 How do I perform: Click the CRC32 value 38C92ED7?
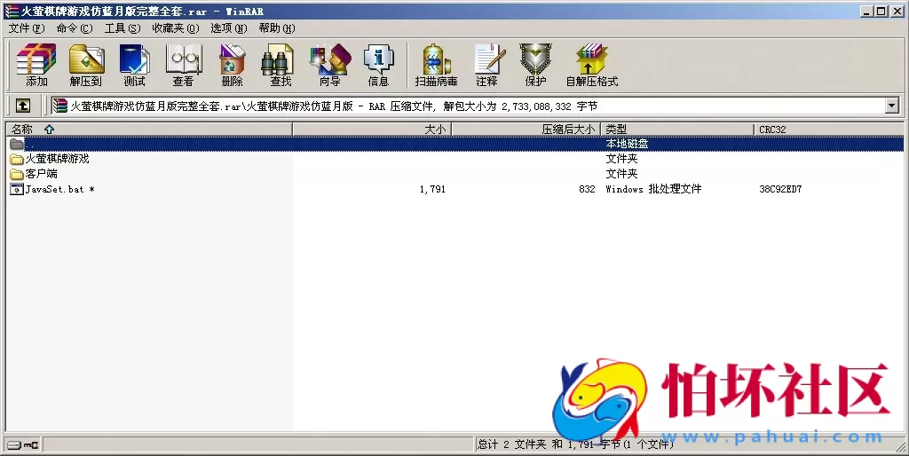tap(780, 189)
